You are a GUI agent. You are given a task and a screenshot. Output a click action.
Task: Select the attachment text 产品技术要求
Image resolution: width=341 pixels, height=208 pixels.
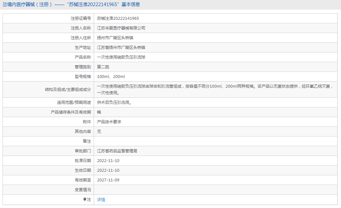point(109,122)
